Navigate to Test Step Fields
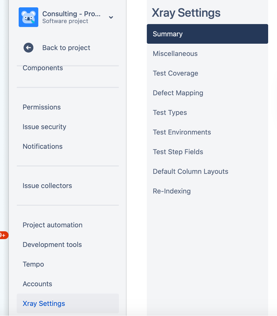The image size is (277, 316). tap(178, 152)
